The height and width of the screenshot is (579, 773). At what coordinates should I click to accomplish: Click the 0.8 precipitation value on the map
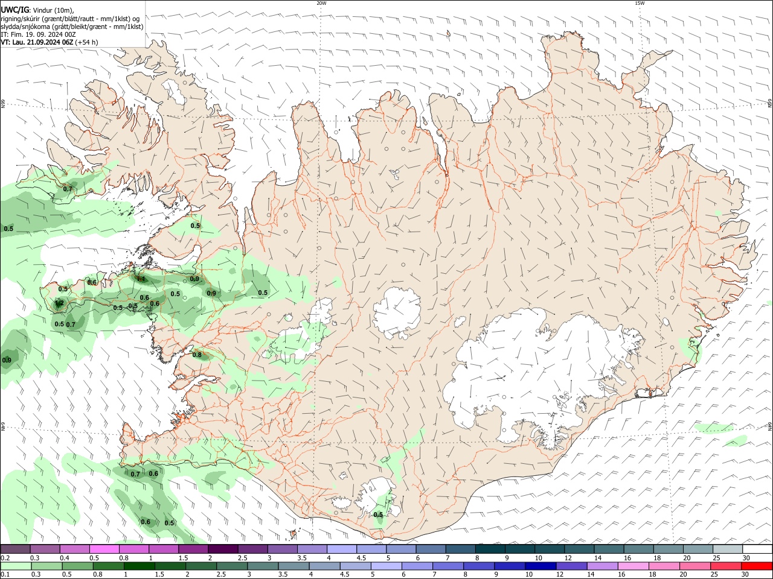click(197, 355)
